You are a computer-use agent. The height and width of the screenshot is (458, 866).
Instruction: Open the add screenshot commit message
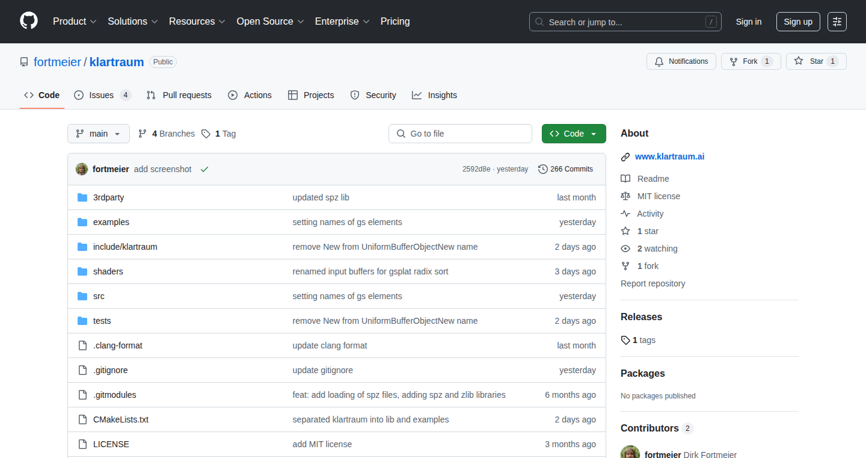[162, 169]
